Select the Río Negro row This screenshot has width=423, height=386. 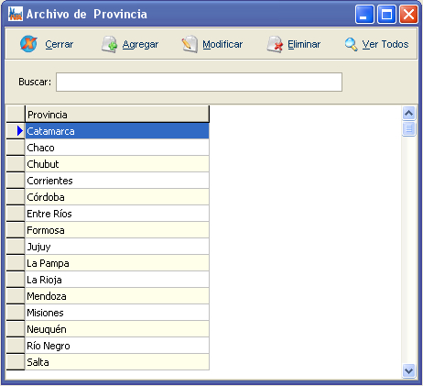coord(117,346)
